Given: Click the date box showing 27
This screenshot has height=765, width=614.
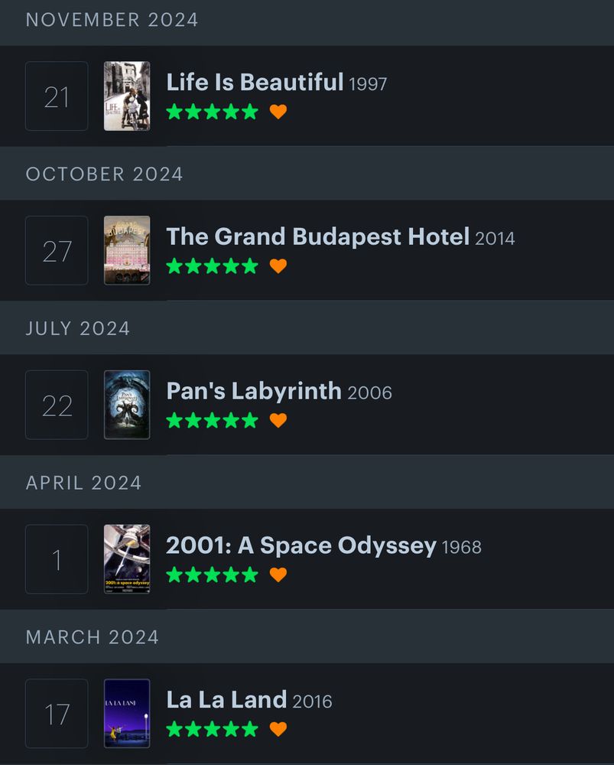Looking at the screenshot, I should 56,250.
